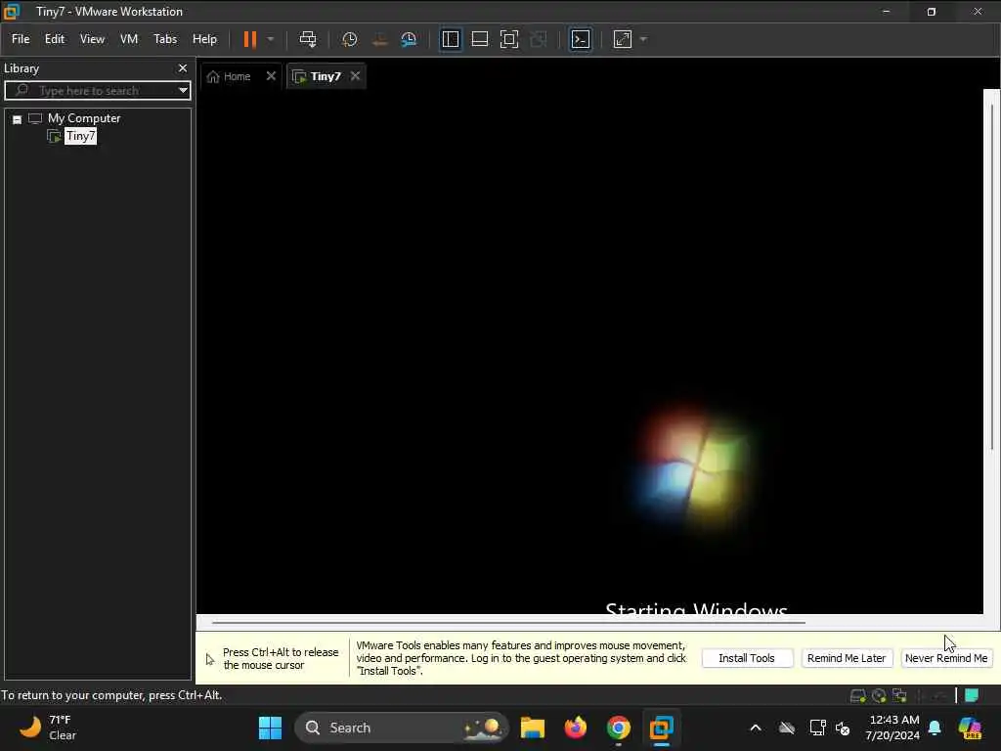Open the snapshot manager icon

pos(409,39)
